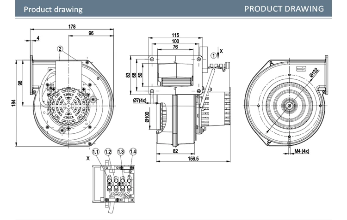Click the front view blower drawing

click(72, 101)
